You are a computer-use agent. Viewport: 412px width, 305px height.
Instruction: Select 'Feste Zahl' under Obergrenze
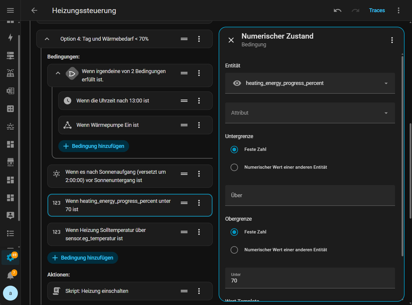(234, 232)
